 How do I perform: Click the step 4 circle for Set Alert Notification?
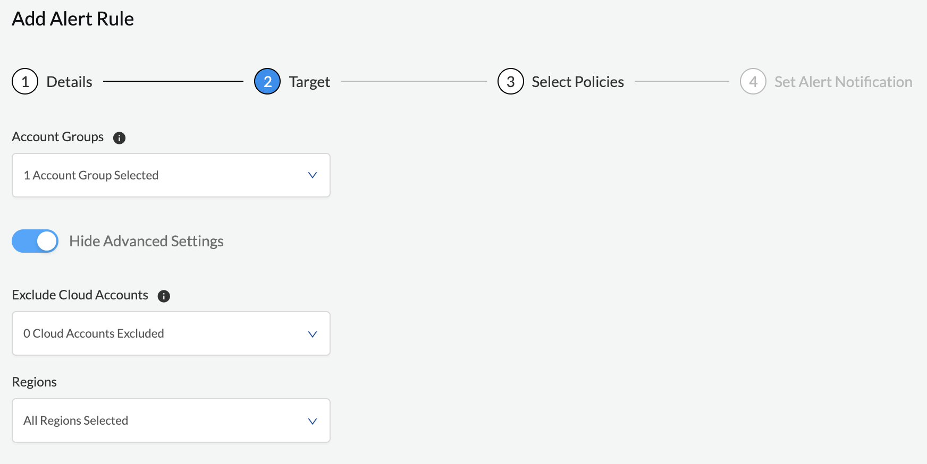click(753, 82)
